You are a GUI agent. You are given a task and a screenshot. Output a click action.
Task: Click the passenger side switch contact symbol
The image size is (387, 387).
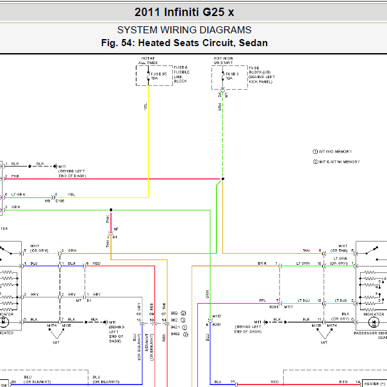click(x=371, y=250)
